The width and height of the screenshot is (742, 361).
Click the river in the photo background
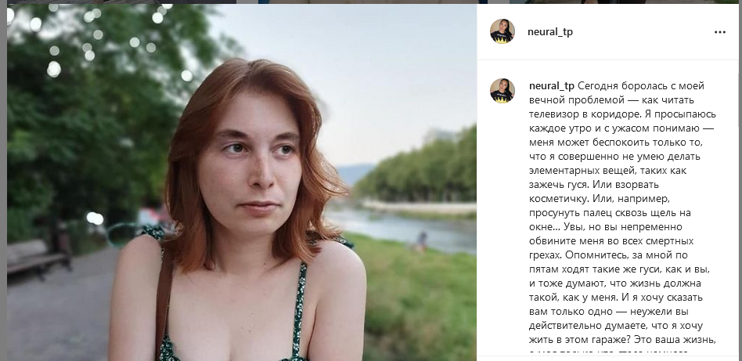[x=399, y=227]
